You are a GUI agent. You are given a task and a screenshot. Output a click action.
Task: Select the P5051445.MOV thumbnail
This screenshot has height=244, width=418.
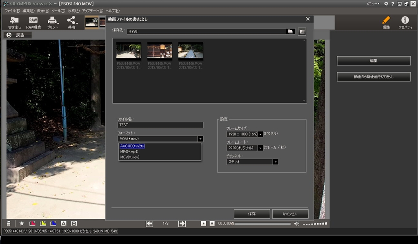click(x=160, y=51)
